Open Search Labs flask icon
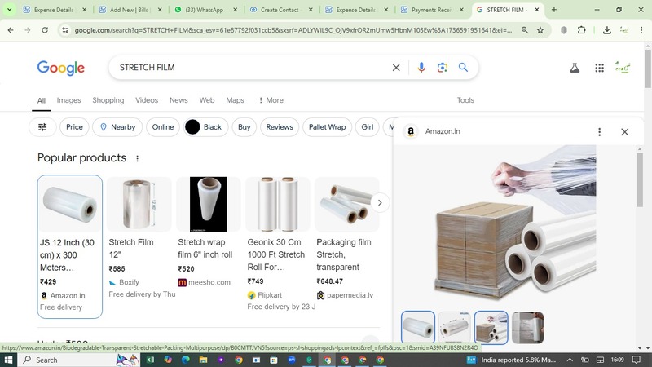 click(x=575, y=69)
